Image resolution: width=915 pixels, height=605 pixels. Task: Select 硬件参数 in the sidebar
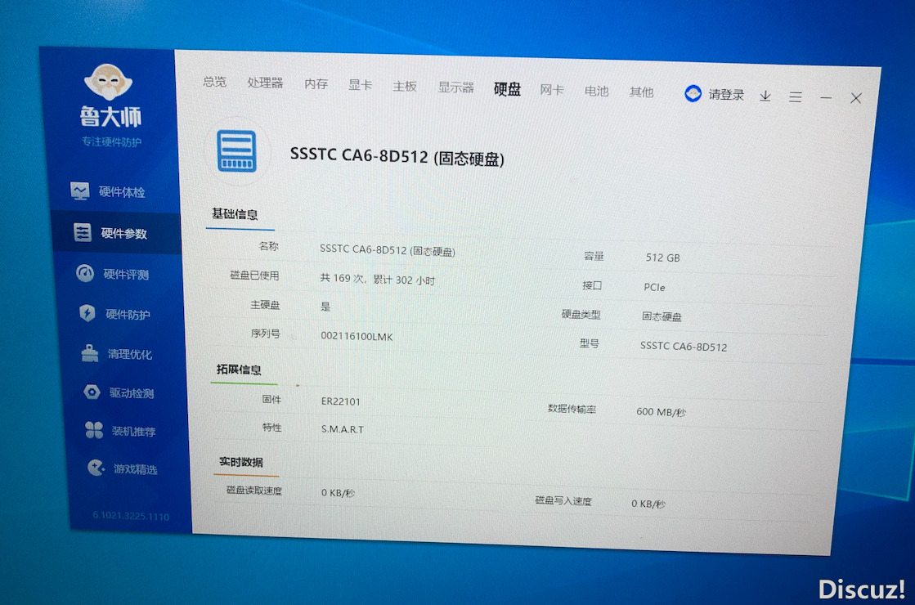click(x=124, y=233)
